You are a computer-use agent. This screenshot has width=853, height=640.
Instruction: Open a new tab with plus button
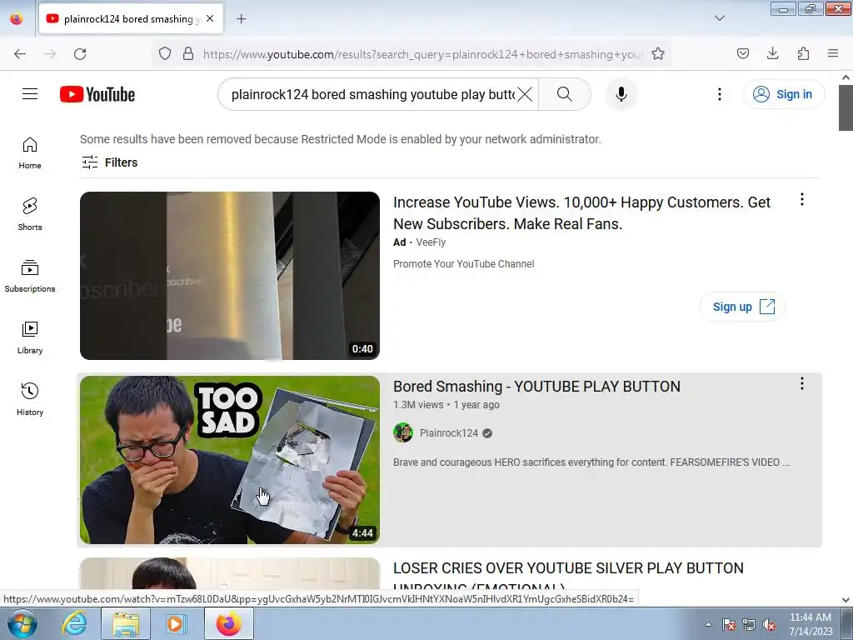pyautogui.click(x=241, y=19)
